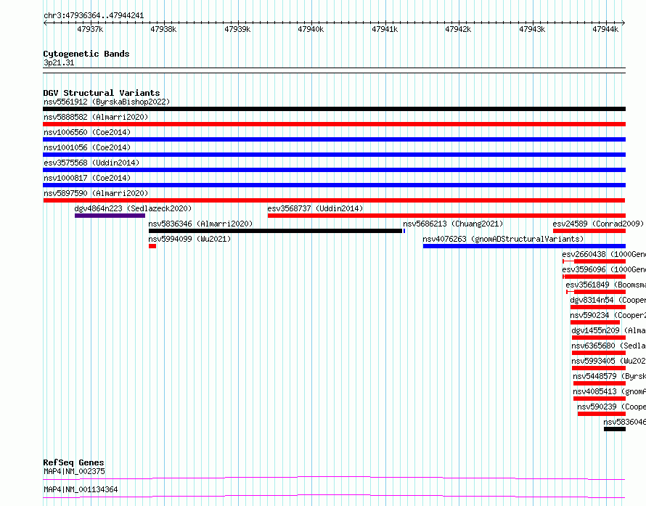
Task: Click the black nsv5836046 variant bar
Action: click(615, 429)
